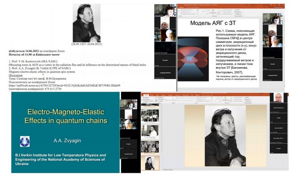Screen dimensions: 294x176
Task: Click the line "відбудеться 14.06.2022 на платформі Zoom"
Action: coord(37,51)
